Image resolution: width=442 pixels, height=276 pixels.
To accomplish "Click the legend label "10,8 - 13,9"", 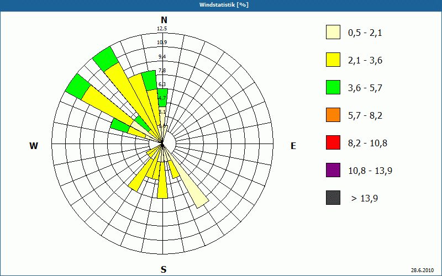I will [x=370, y=171].
